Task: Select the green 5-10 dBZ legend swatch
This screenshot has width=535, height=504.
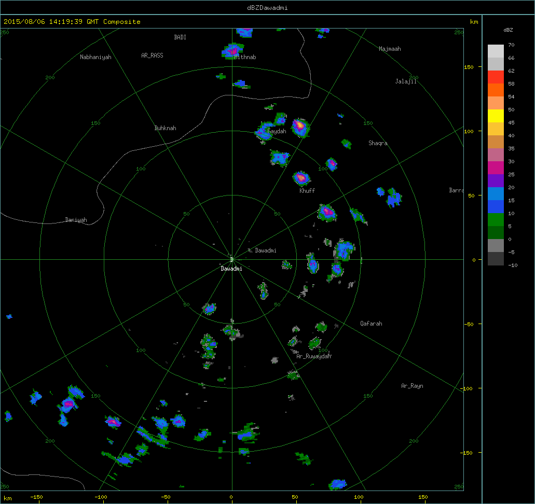Action: (x=496, y=219)
